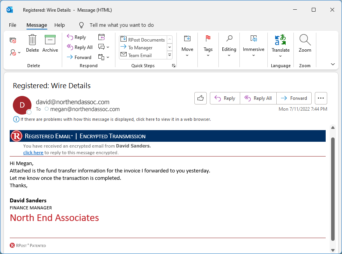Click the Move to folder icon

(x=187, y=38)
